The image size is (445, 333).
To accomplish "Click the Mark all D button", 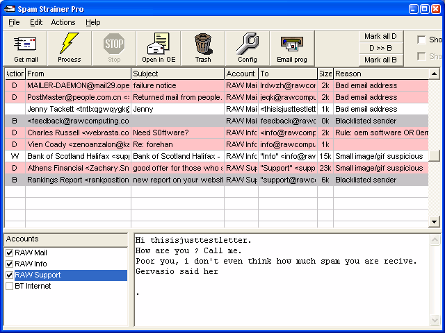I will click(x=381, y=36).
